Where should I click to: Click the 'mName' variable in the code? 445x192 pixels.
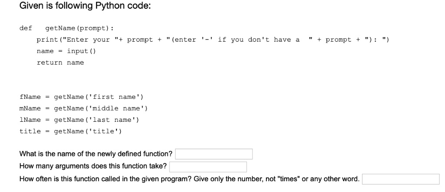[x=30, y=108]
